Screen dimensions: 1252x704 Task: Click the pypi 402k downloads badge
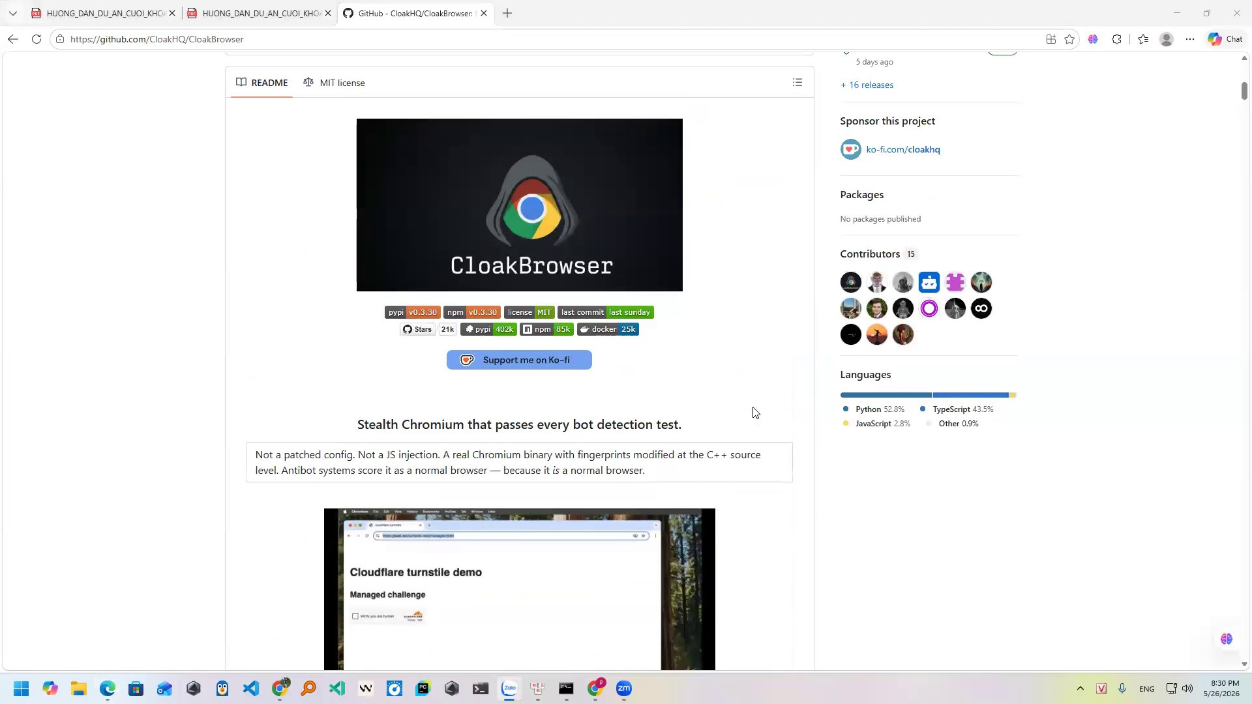(488, 329)
